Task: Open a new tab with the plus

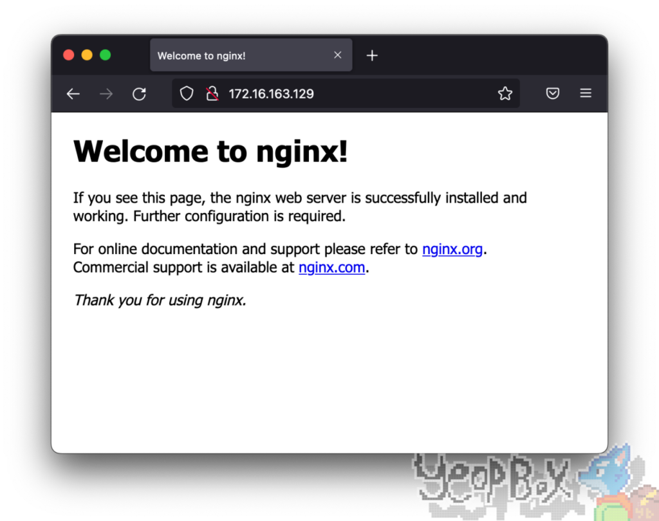Action: point(372,55)
